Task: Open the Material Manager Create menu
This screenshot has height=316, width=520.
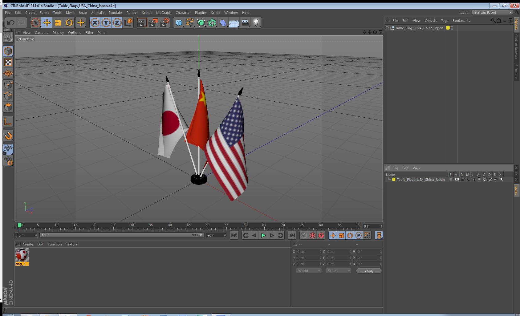Action: pyautogui.click(x=28, y=244)
